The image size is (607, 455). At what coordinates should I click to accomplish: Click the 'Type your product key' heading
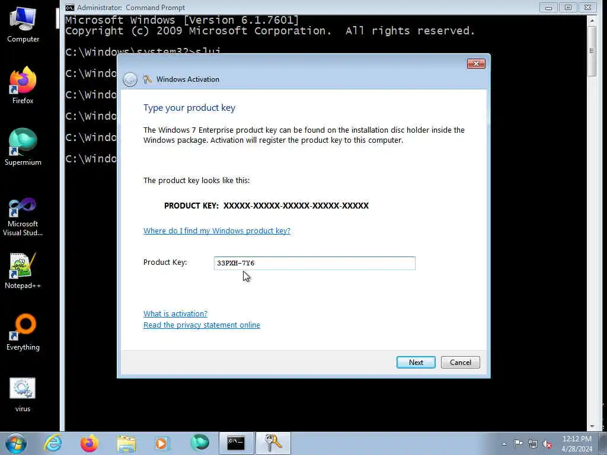point(189,108)
